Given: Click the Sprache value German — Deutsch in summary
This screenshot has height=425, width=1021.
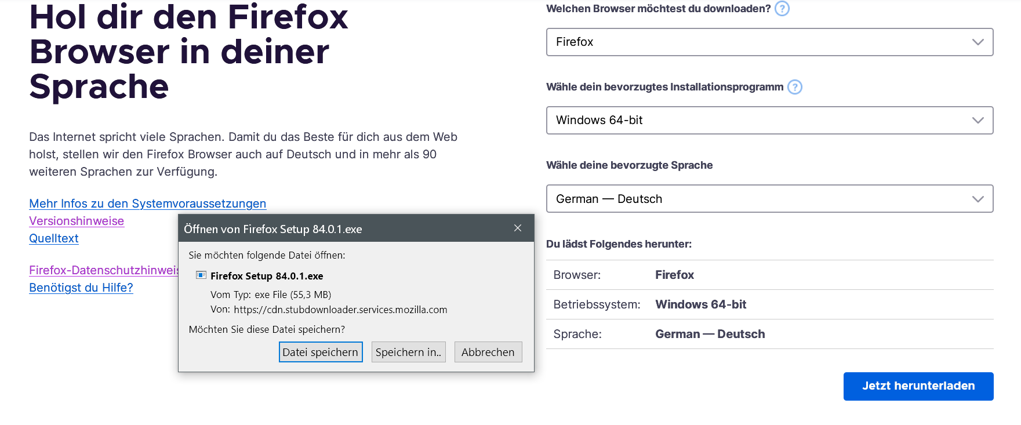Looking at the screenshot, I should pos(710,334).
